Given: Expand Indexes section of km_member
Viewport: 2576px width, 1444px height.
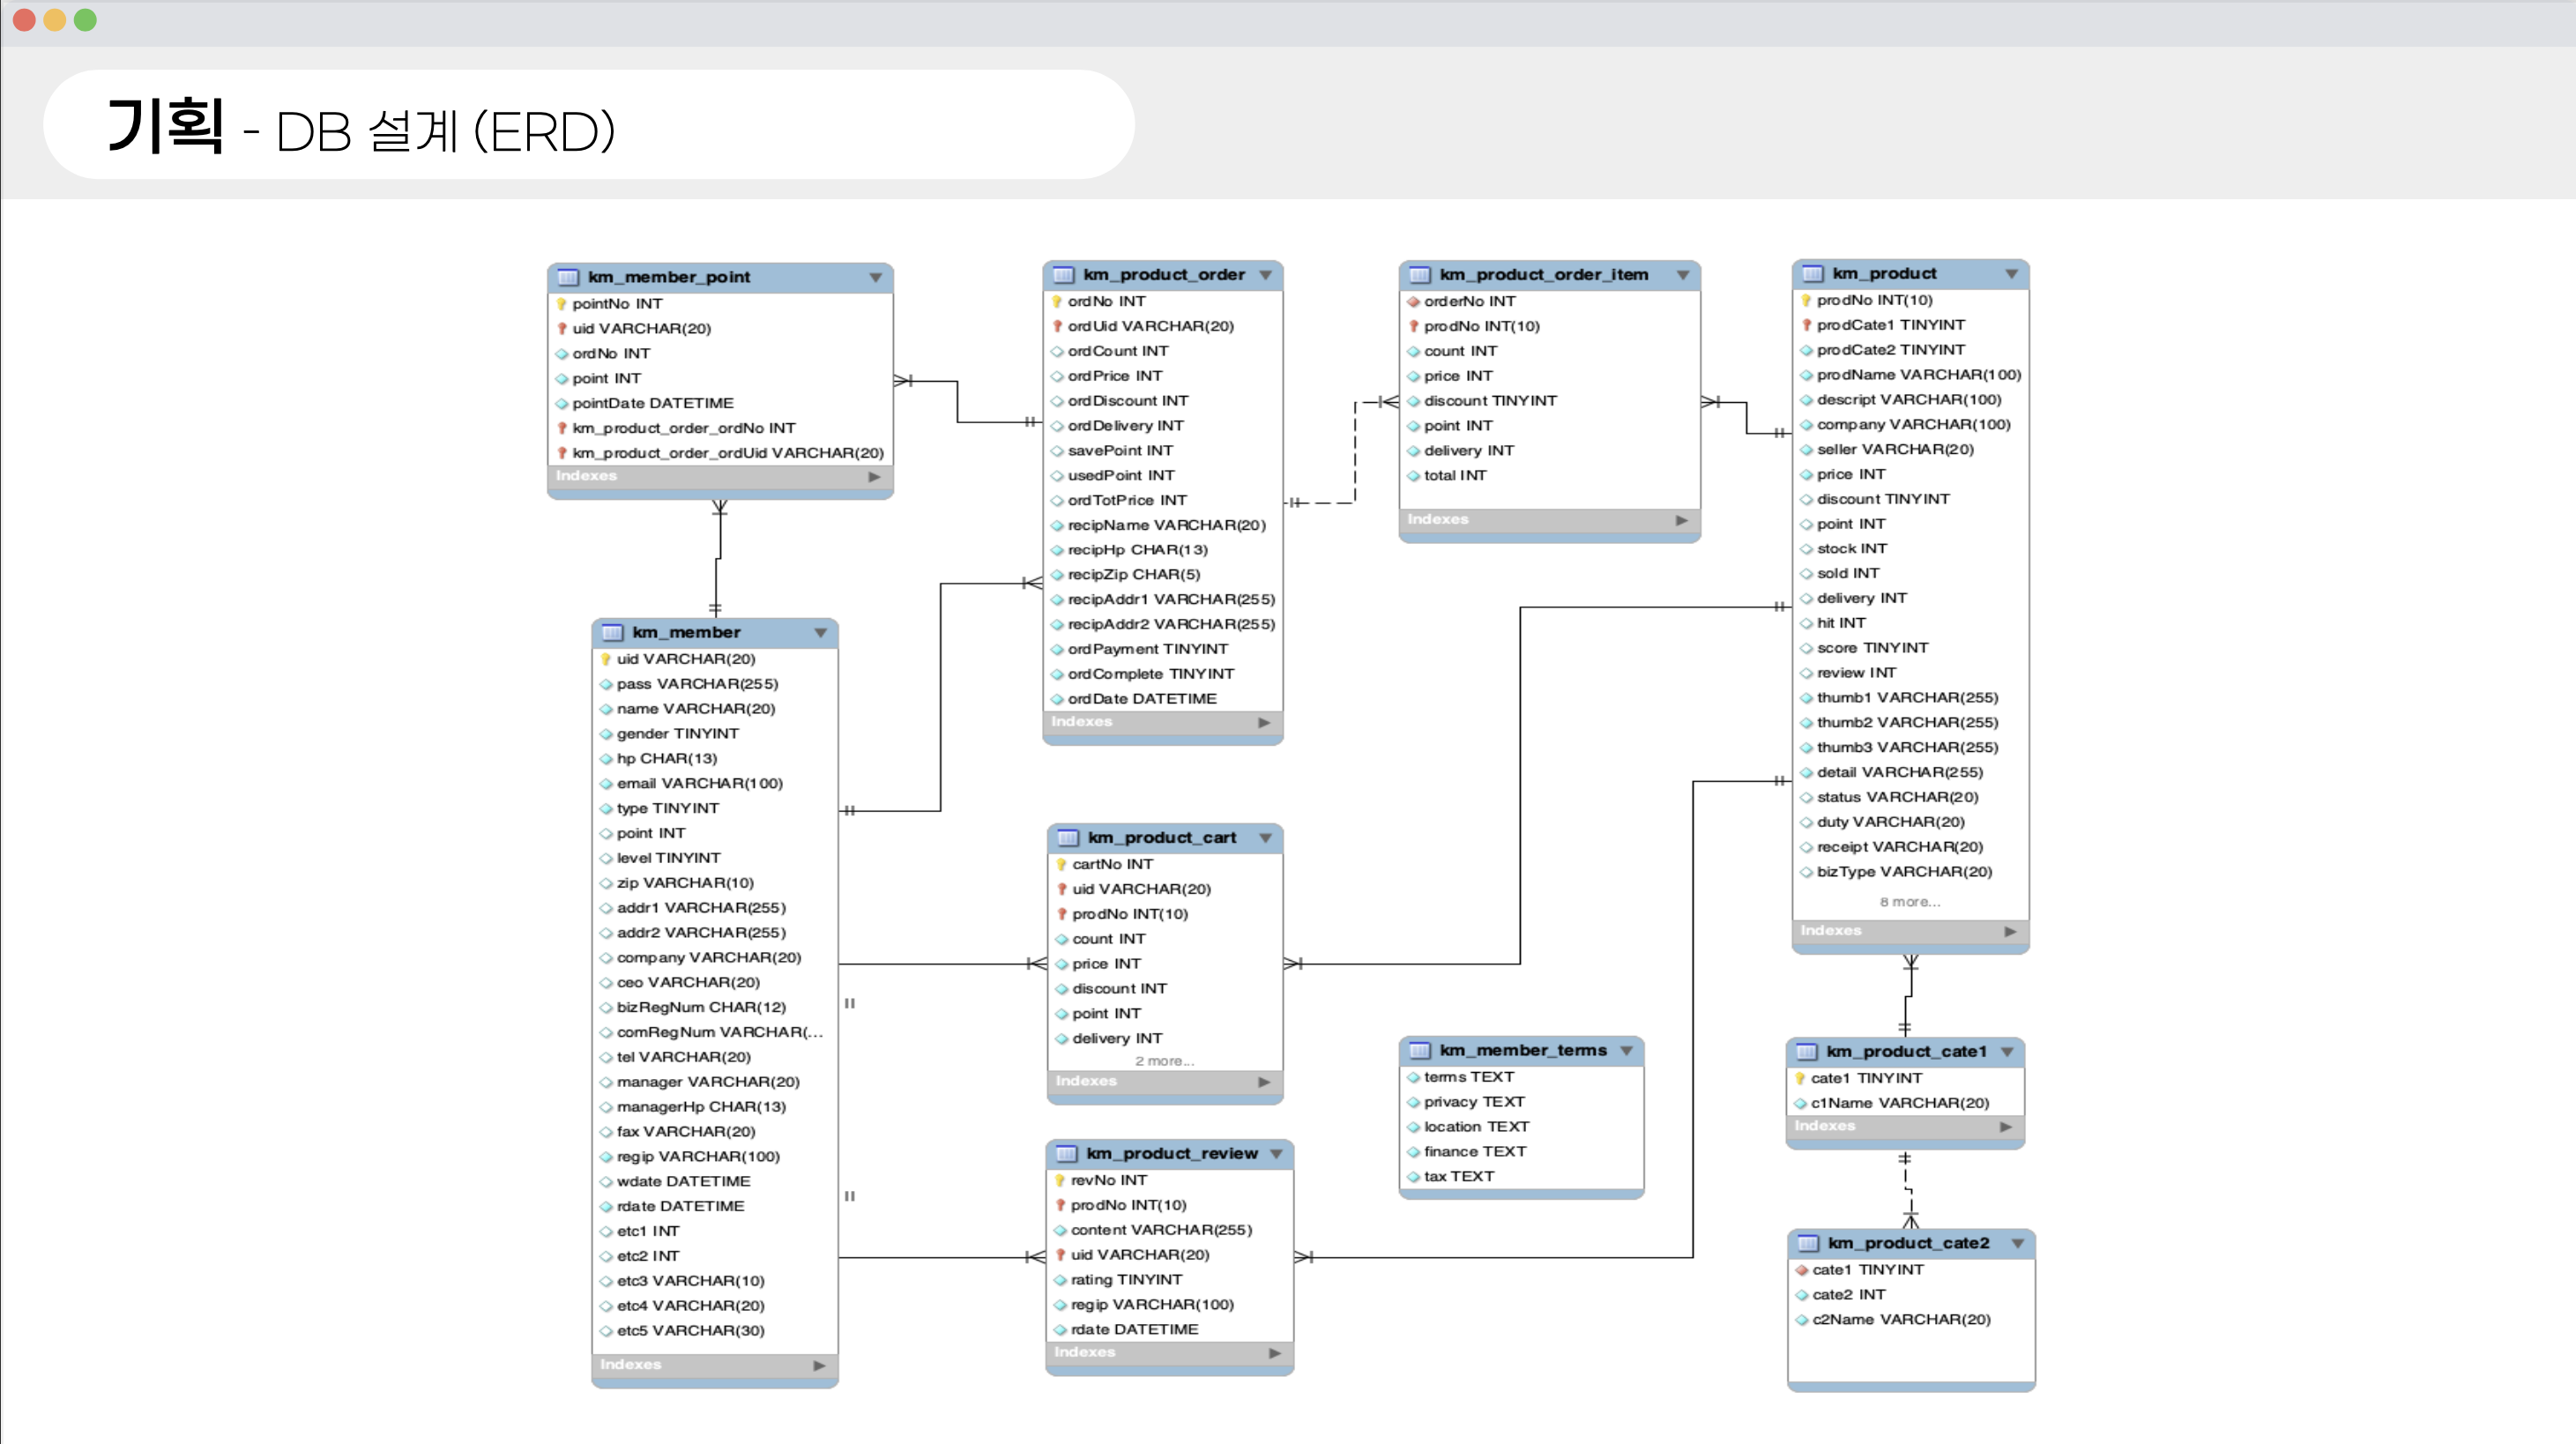Looking at the screenshot, I should pyautogui.click(x=819, y=1365).
